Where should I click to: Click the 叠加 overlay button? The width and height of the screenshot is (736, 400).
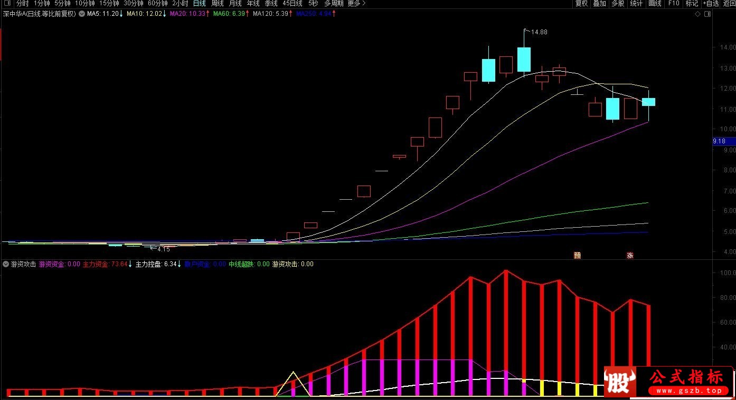tap(599, 3)
